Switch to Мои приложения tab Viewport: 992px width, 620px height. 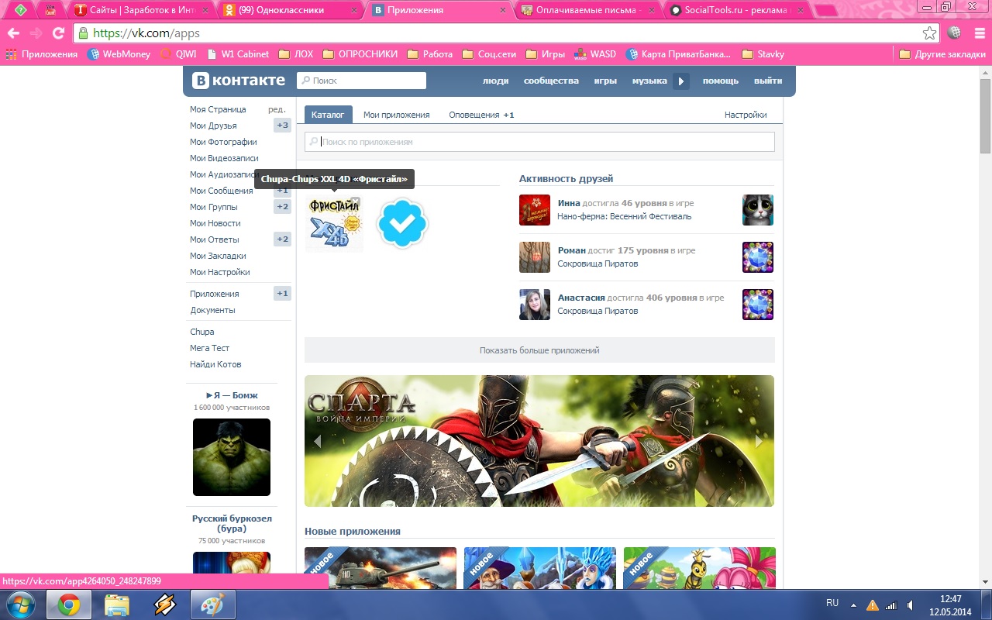[x=396, y=115]
